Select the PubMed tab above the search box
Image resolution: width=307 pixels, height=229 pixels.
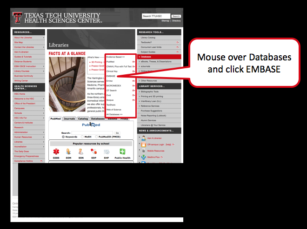click(55, 119)
